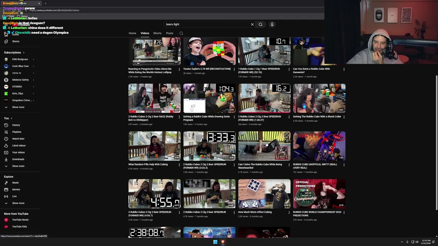This screenshot has height=246, width=438.
Task: Open title 'Reacting to Penguinz0s Video About Me'
Action: click(150, 70)
